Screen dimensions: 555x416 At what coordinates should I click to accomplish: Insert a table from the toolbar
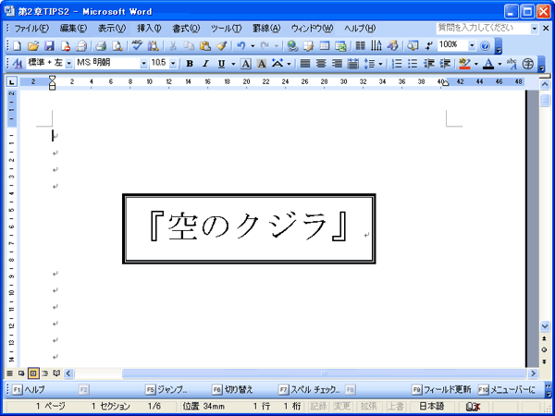coord(325,45)
